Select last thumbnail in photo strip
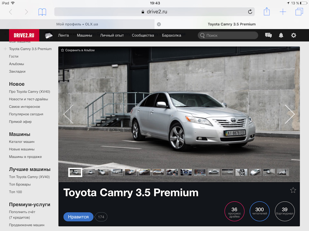 click(x=283, y=173)
